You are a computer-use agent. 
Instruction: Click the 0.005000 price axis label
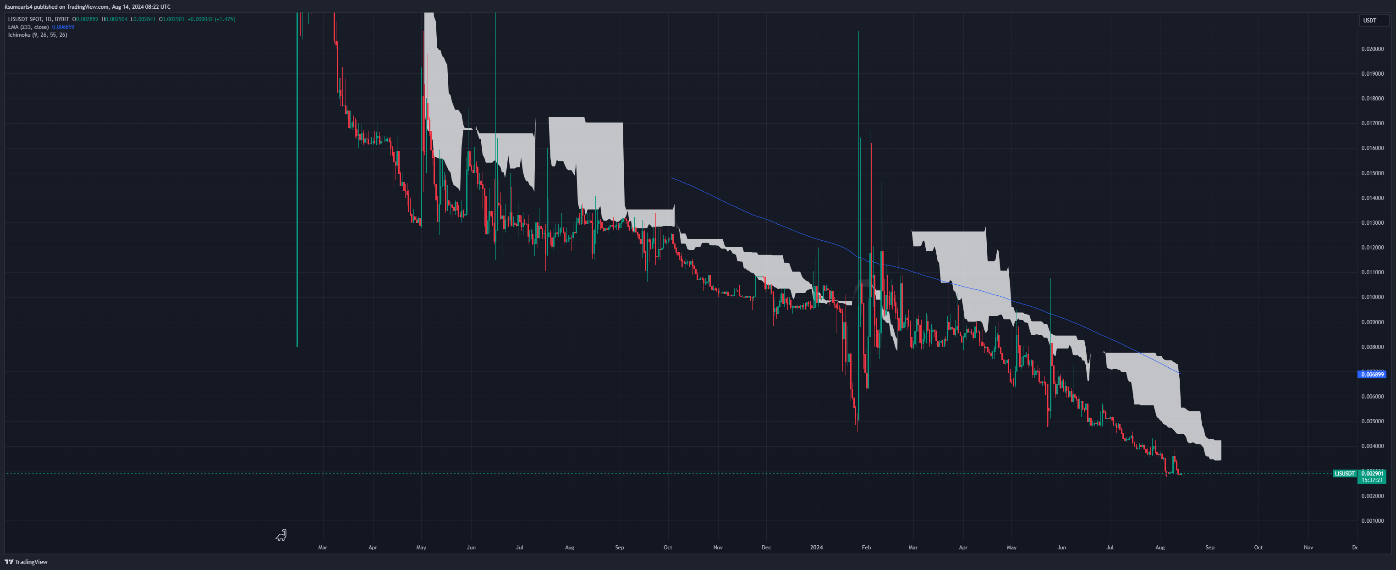click(1372, 421)
